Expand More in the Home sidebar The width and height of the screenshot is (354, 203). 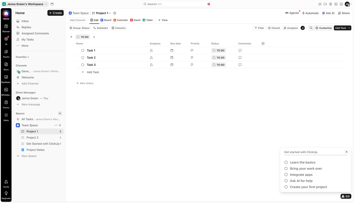click(x=25, y=46)
